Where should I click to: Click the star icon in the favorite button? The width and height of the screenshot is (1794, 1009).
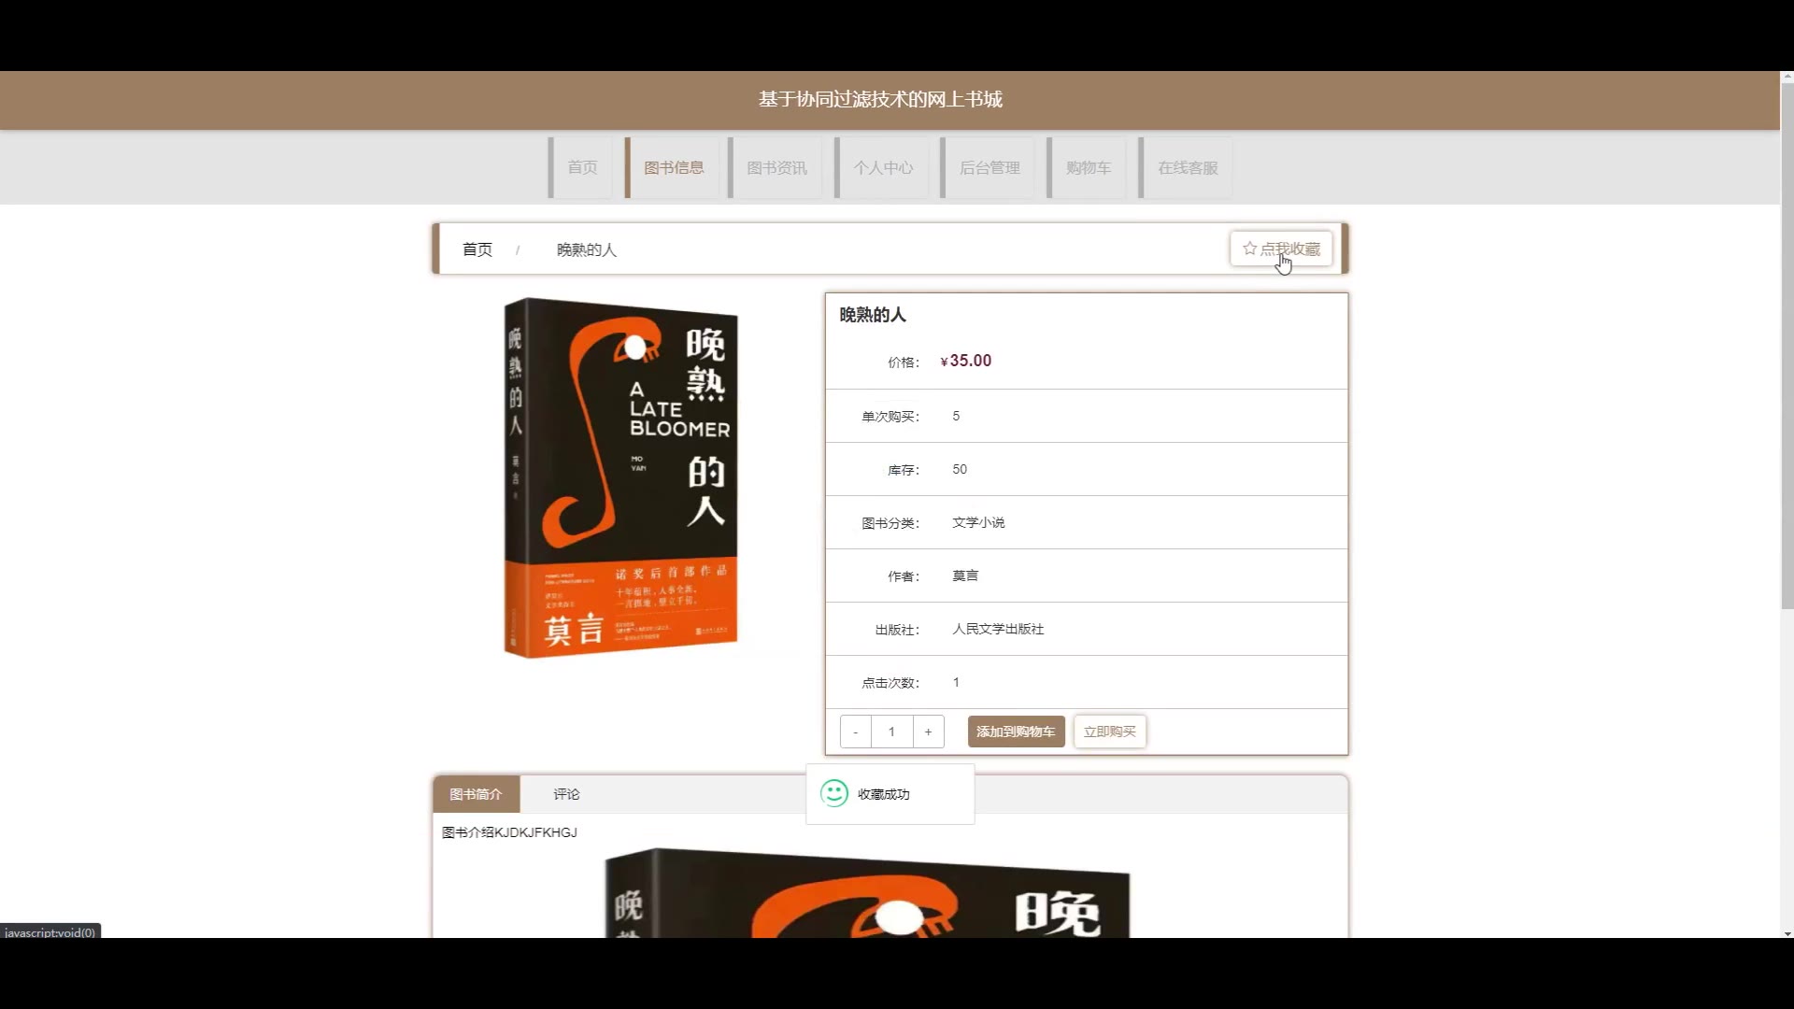click(1249, 249)
